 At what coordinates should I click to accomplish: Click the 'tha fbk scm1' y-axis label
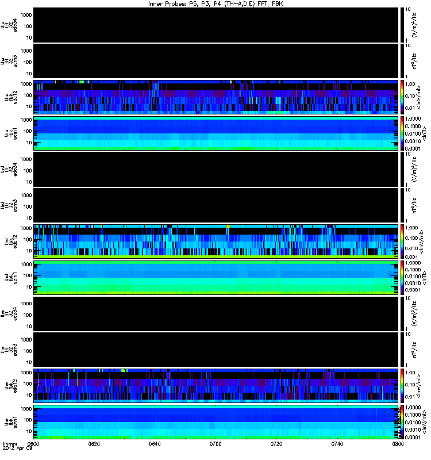tap(11, 133)
